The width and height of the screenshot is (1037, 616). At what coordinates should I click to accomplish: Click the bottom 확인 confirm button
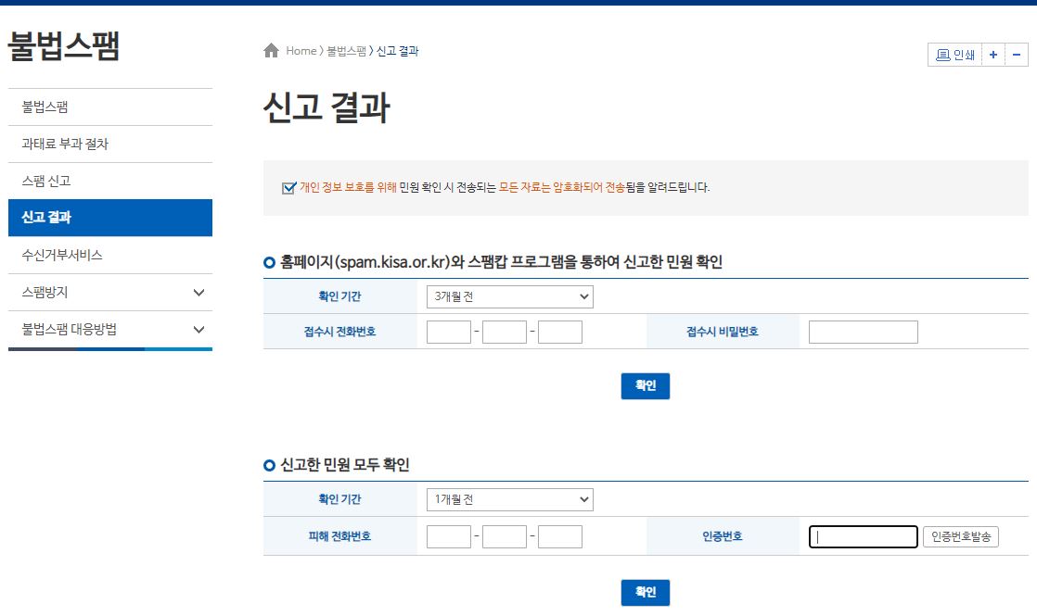[645, 592]
